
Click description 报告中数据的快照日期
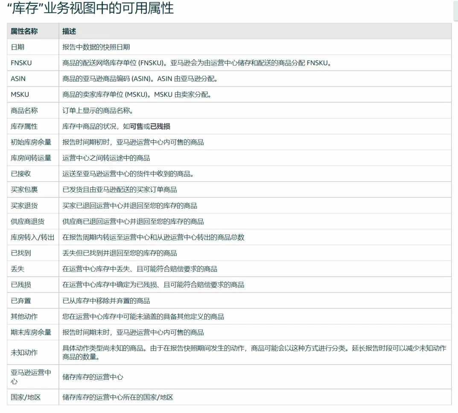(x=96, y=47)
